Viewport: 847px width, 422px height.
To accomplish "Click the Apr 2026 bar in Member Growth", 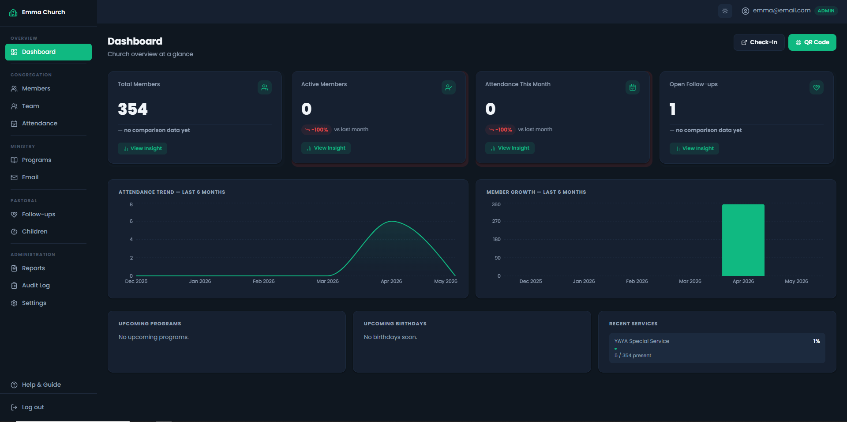I will (x=743, y=240).
